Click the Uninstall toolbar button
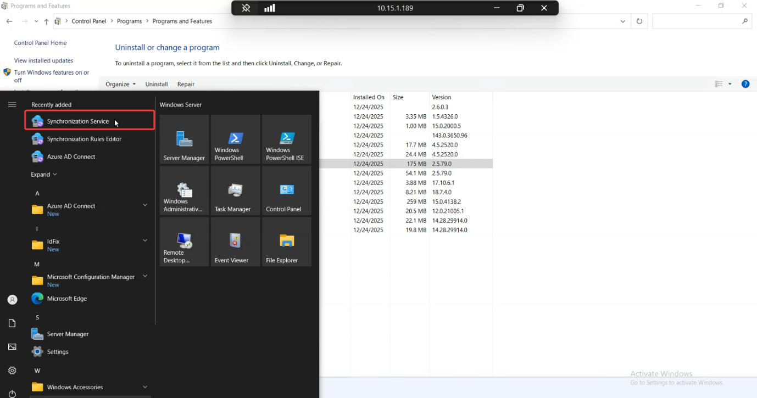Image resolution: width=757 pixels, height=398 pixels. click(157, 84)
